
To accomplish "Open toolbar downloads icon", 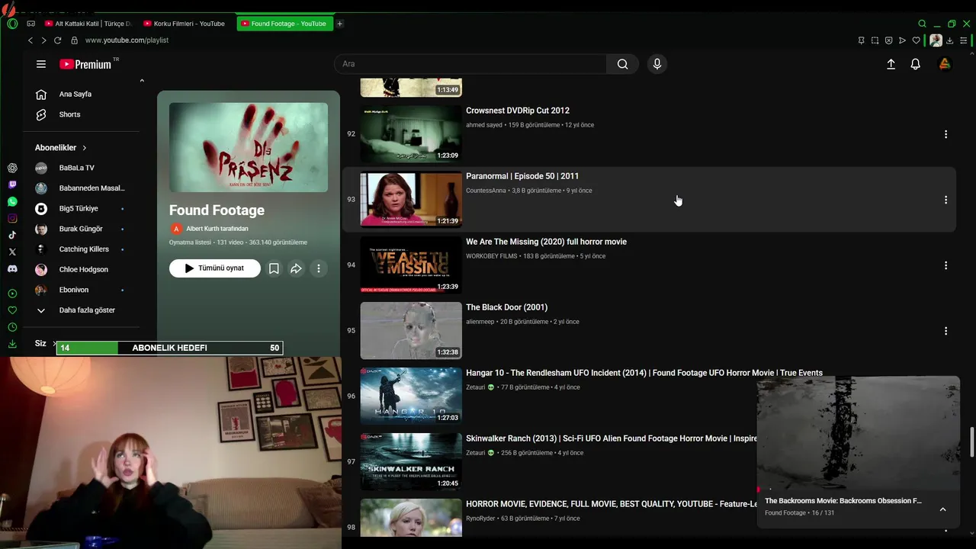I will click(x=950, y=40).
